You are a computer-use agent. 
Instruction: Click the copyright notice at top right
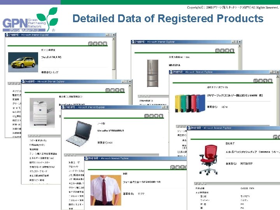click(233, 7)
